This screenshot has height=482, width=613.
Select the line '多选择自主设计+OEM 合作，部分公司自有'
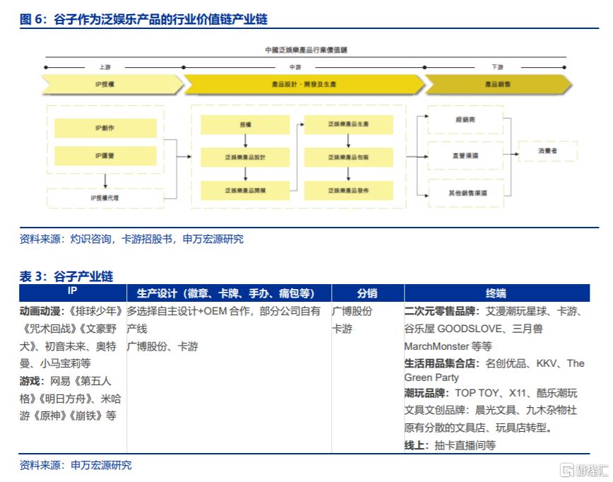tap(224, 312)
